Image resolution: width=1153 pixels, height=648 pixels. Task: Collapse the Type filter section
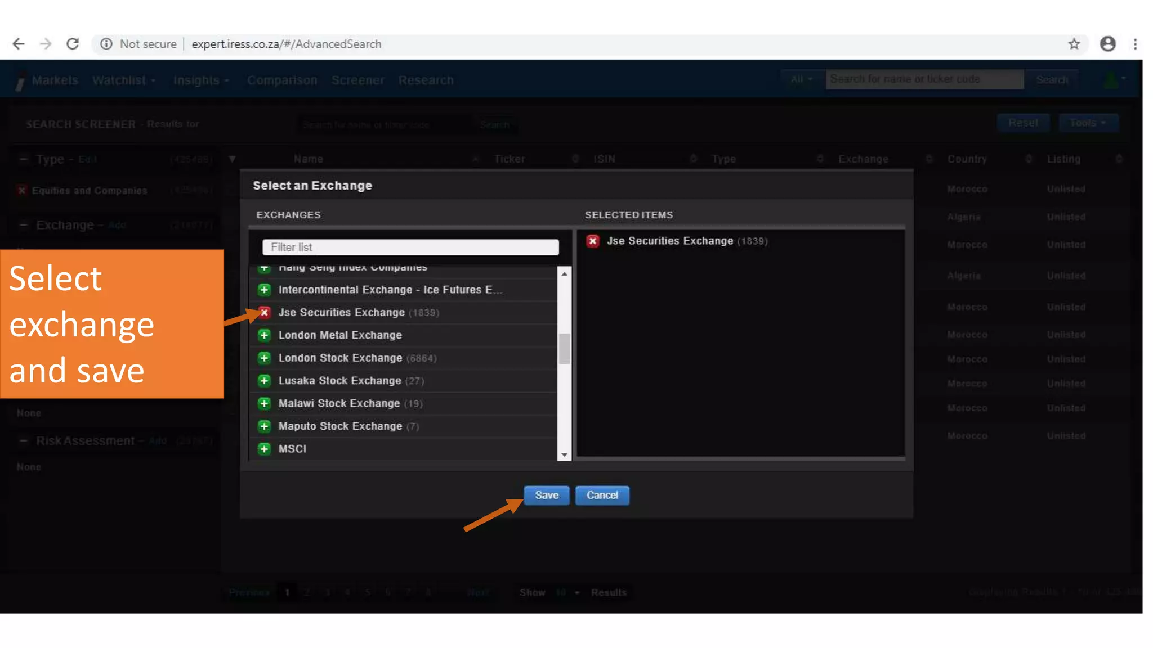(23, 160)
